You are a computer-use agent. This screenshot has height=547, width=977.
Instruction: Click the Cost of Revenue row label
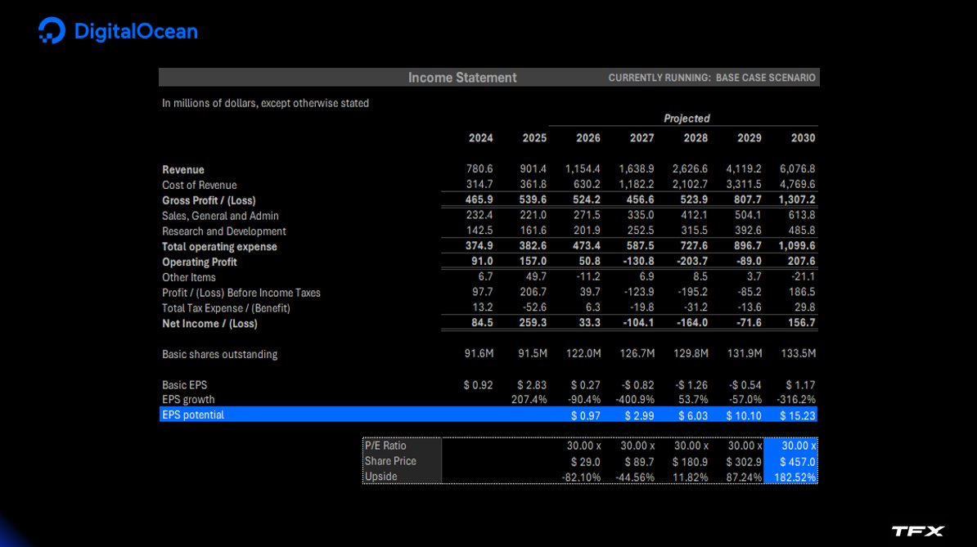pyautogui.click(x=200, y=186)
